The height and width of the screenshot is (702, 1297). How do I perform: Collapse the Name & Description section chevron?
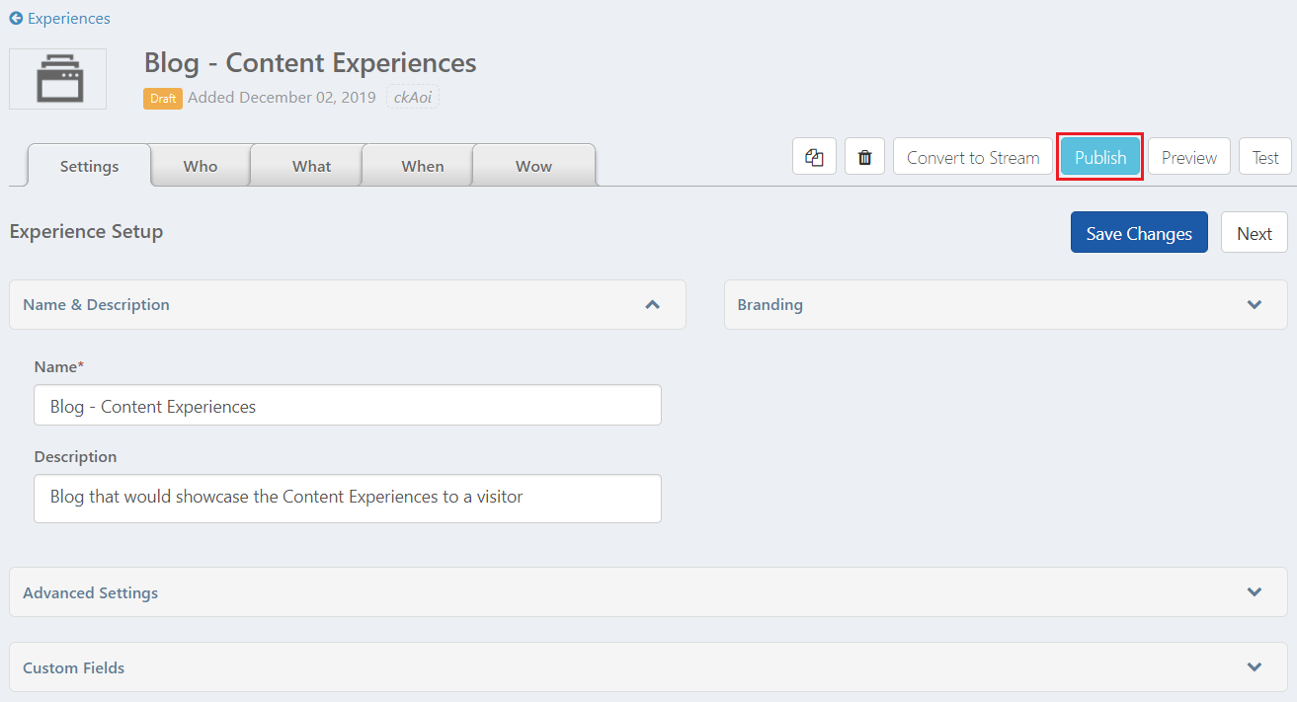point(652,304)
